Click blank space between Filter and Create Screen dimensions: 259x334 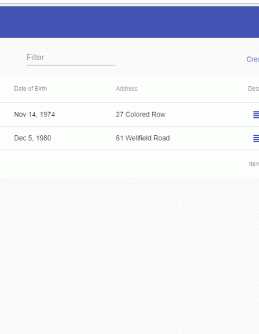click(181, 58)
